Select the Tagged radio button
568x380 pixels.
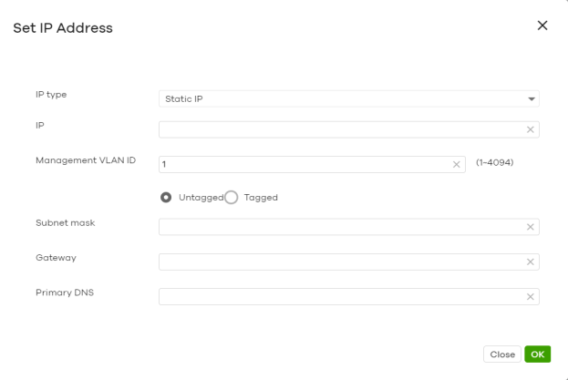coord(232,197)
